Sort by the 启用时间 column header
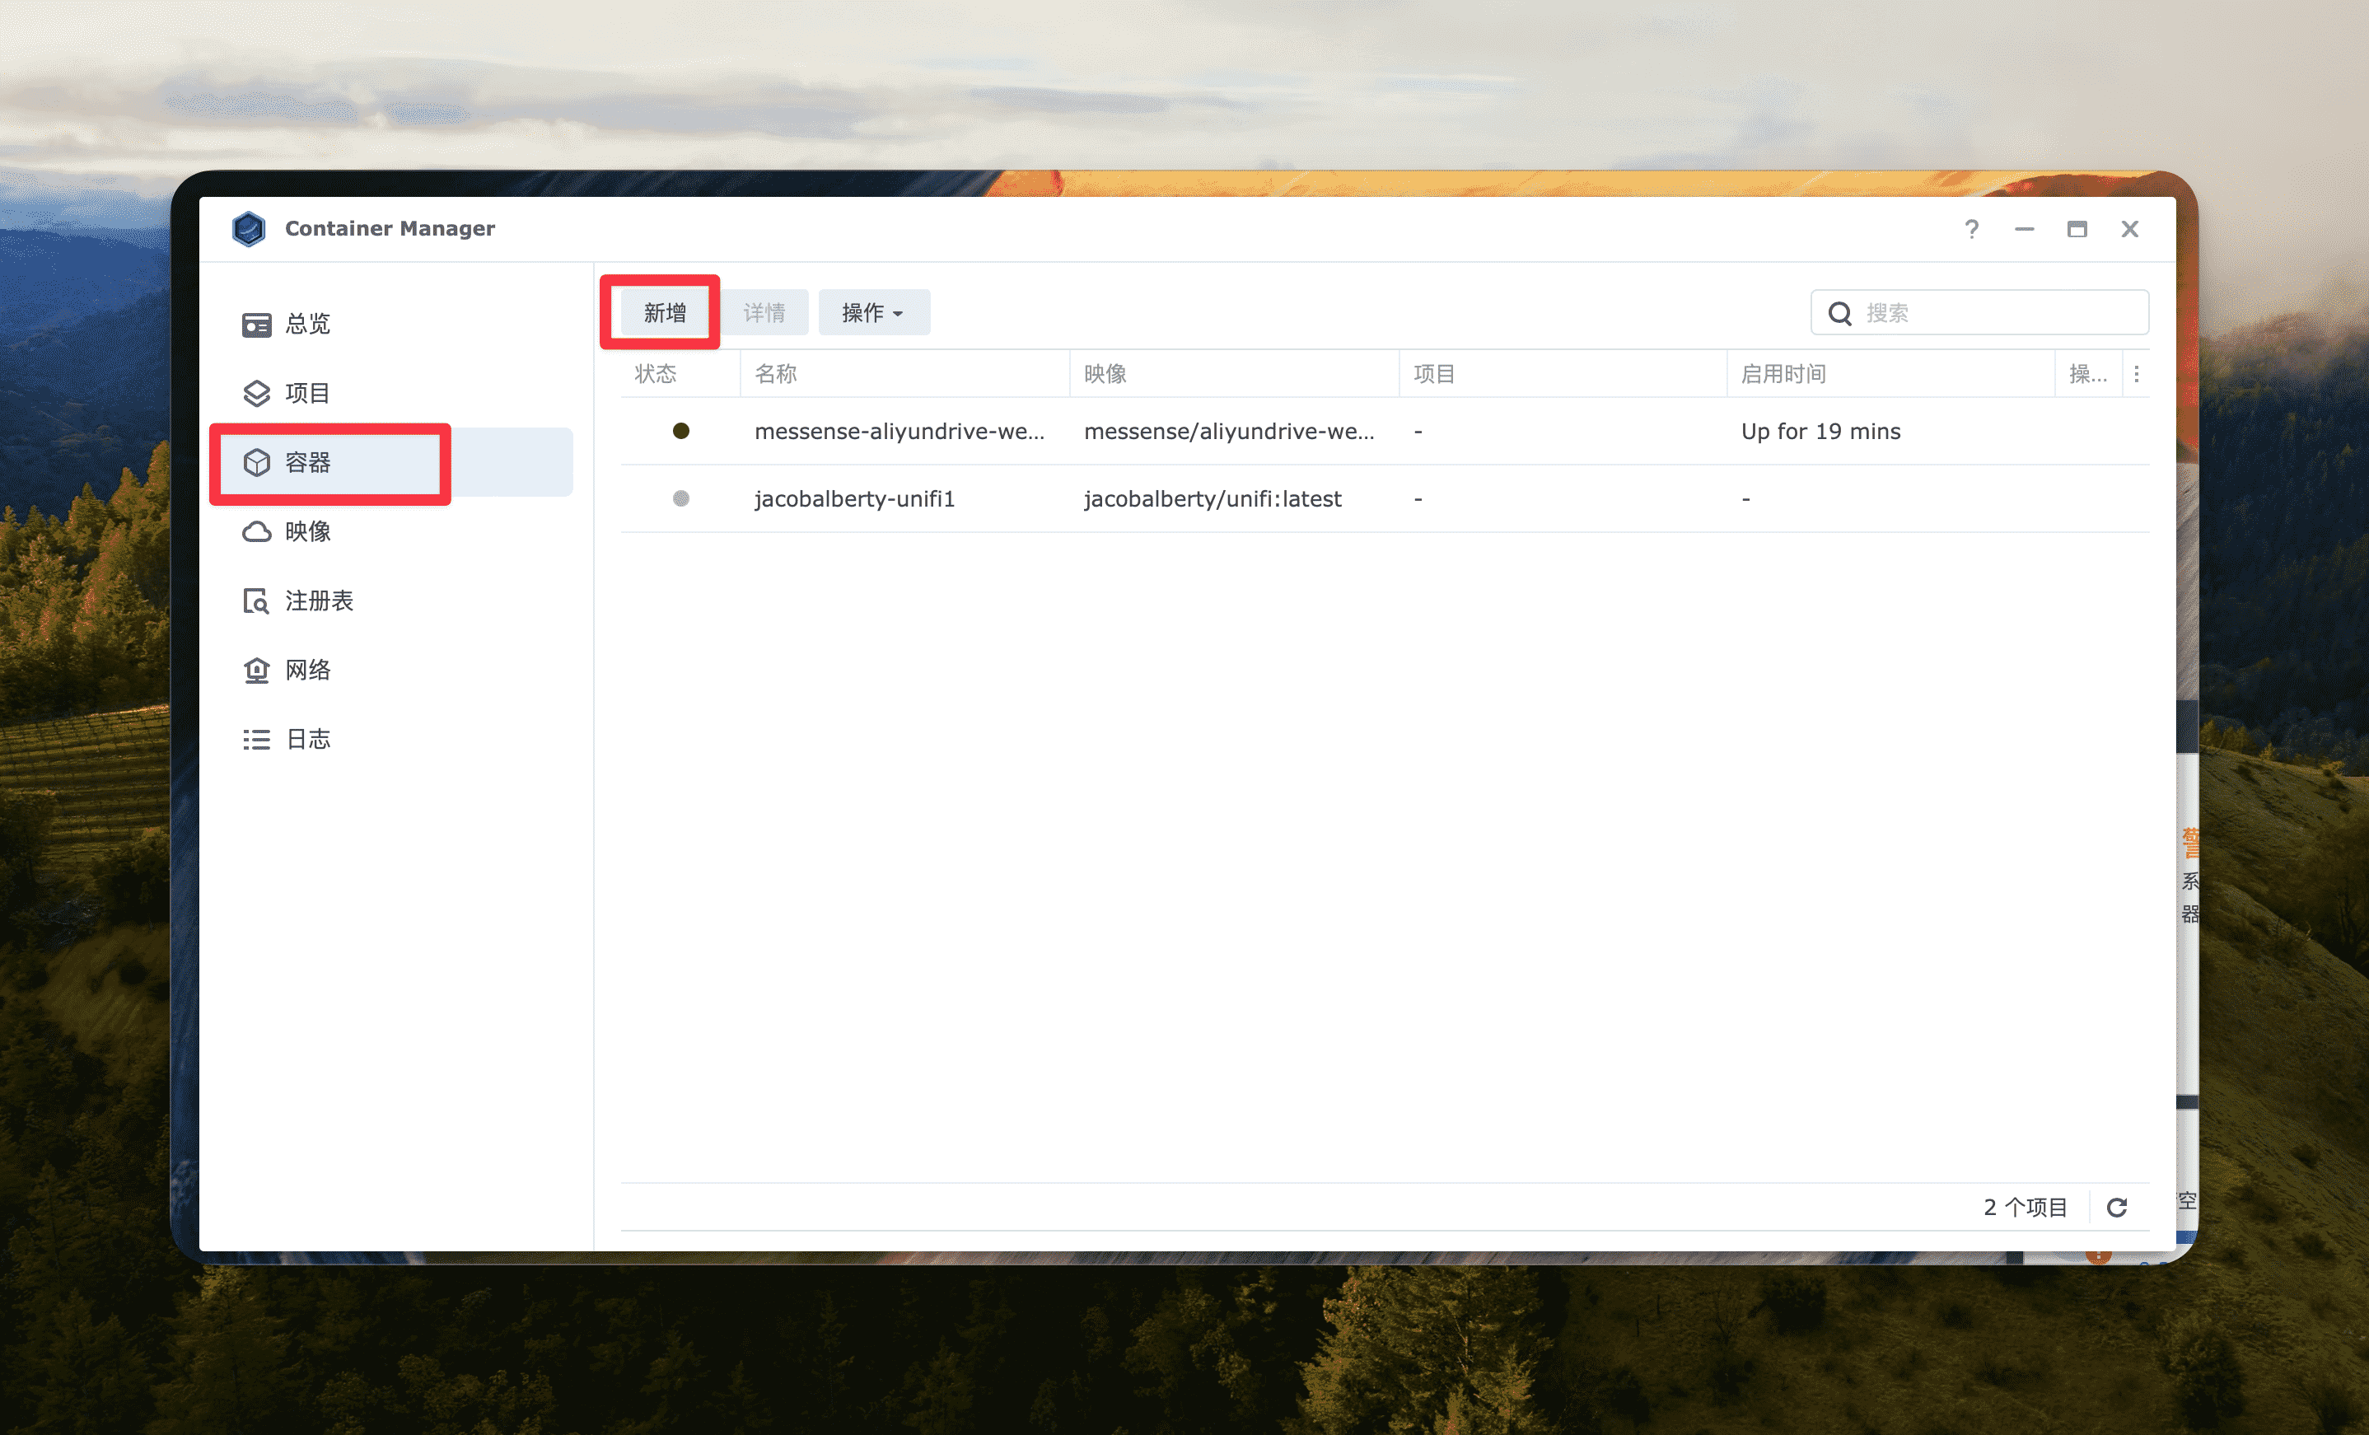The height and width of the screenshot is (1435, 2369). coord(1783,374)
